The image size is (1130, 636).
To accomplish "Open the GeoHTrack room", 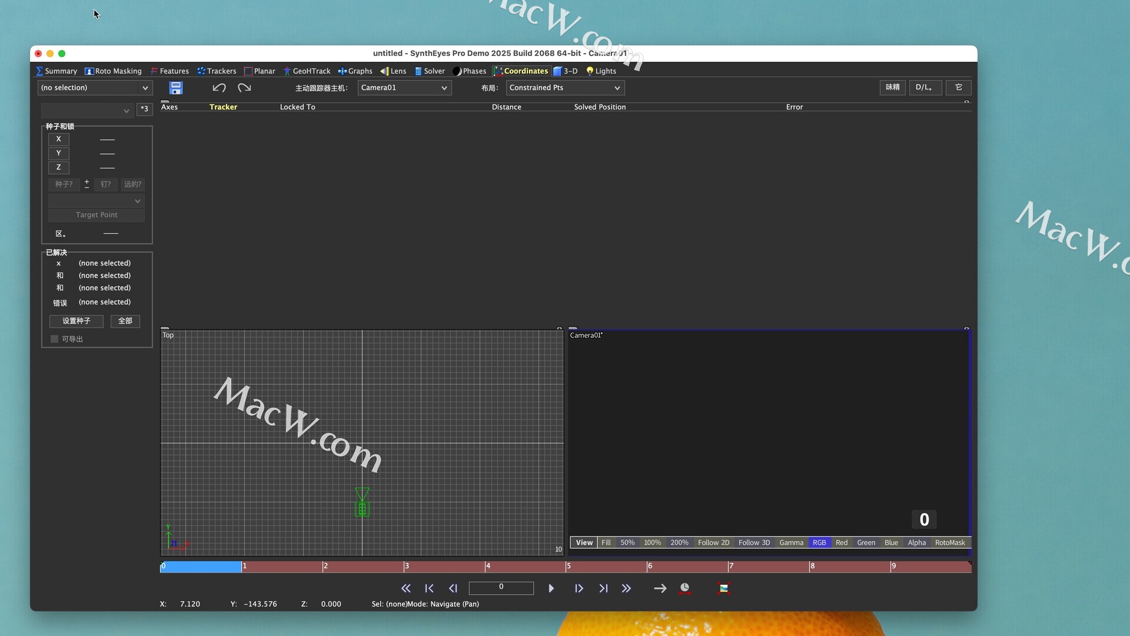I will (x=307, y=71).
